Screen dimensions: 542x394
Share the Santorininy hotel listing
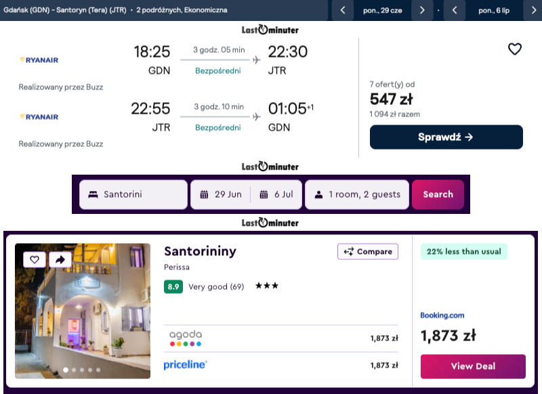(x=60, y=259)
